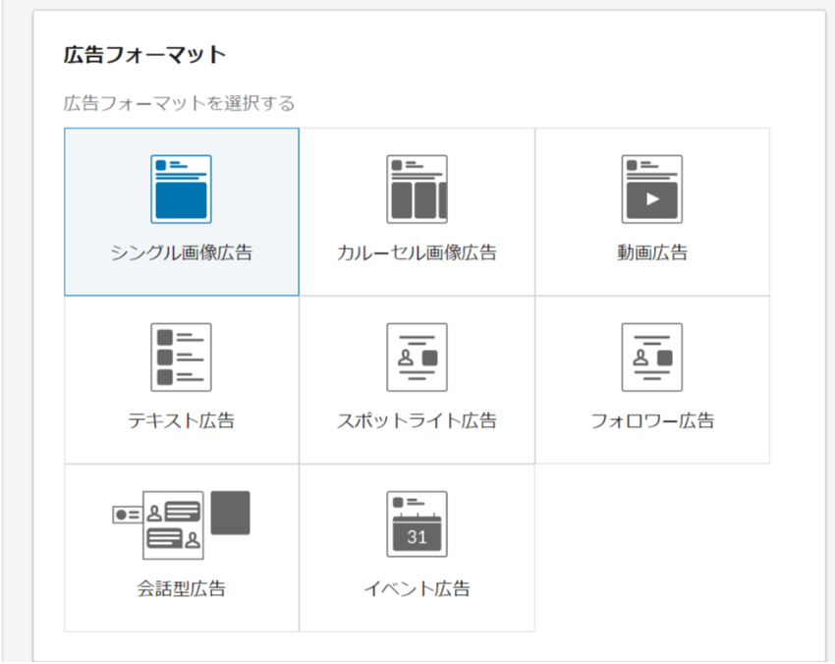
Task: Select the カルーセル画像広告 label
Action: [417, 252]
